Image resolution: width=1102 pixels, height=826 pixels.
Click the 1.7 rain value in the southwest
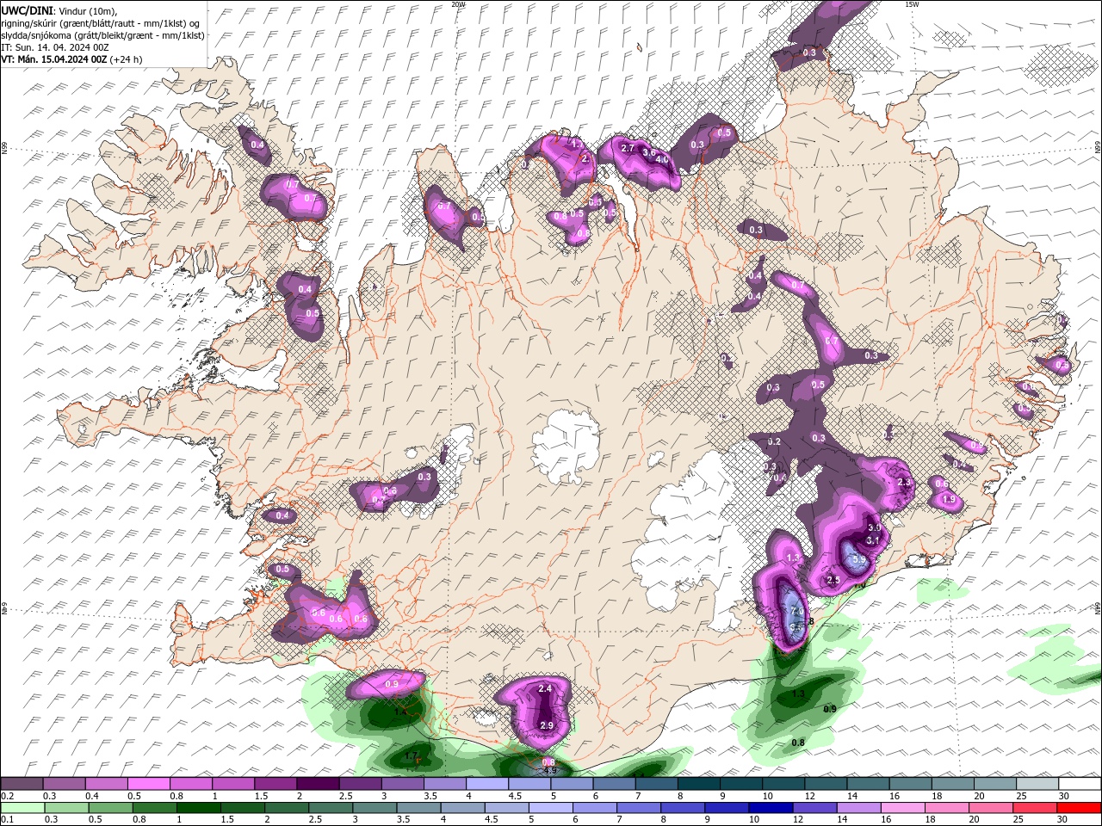click(412, 756)
